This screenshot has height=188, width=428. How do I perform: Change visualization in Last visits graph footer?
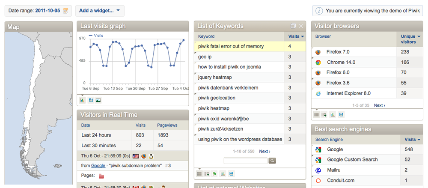coord(83,100)
